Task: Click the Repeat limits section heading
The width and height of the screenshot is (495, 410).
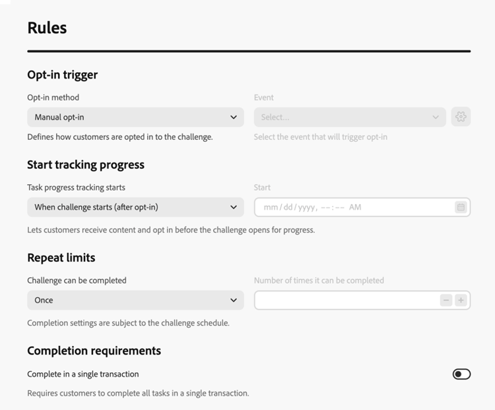Action: pyautogui.click(x=61, y=257)
